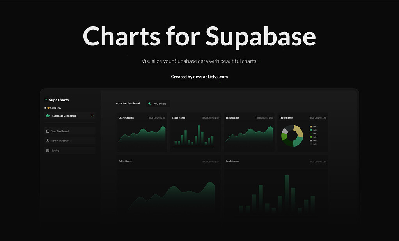399x241 pixels.
Task: Toggle Field 3 visibility in the legend
Action: [x=315, y=134]
